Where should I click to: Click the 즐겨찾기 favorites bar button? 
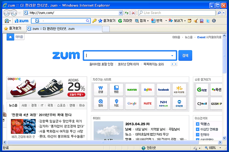coord(13,29)
